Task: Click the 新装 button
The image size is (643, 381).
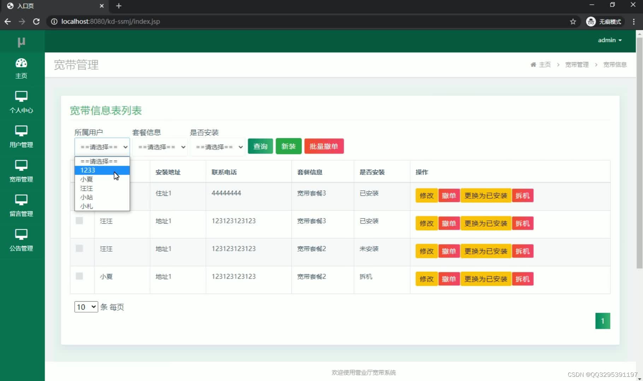Action: coord(288,146)
